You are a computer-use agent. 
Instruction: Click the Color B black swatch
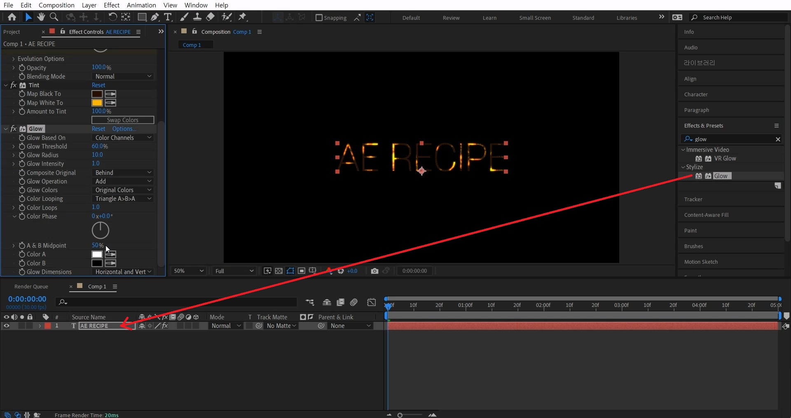(97, 263)
